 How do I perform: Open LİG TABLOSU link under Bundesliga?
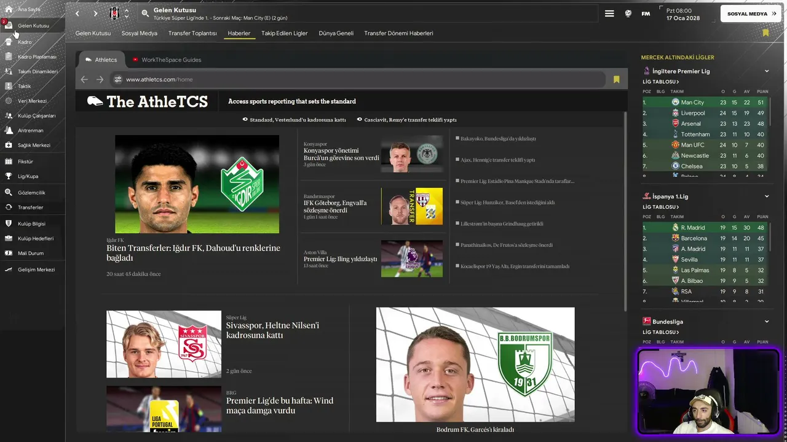pos(660,332)
